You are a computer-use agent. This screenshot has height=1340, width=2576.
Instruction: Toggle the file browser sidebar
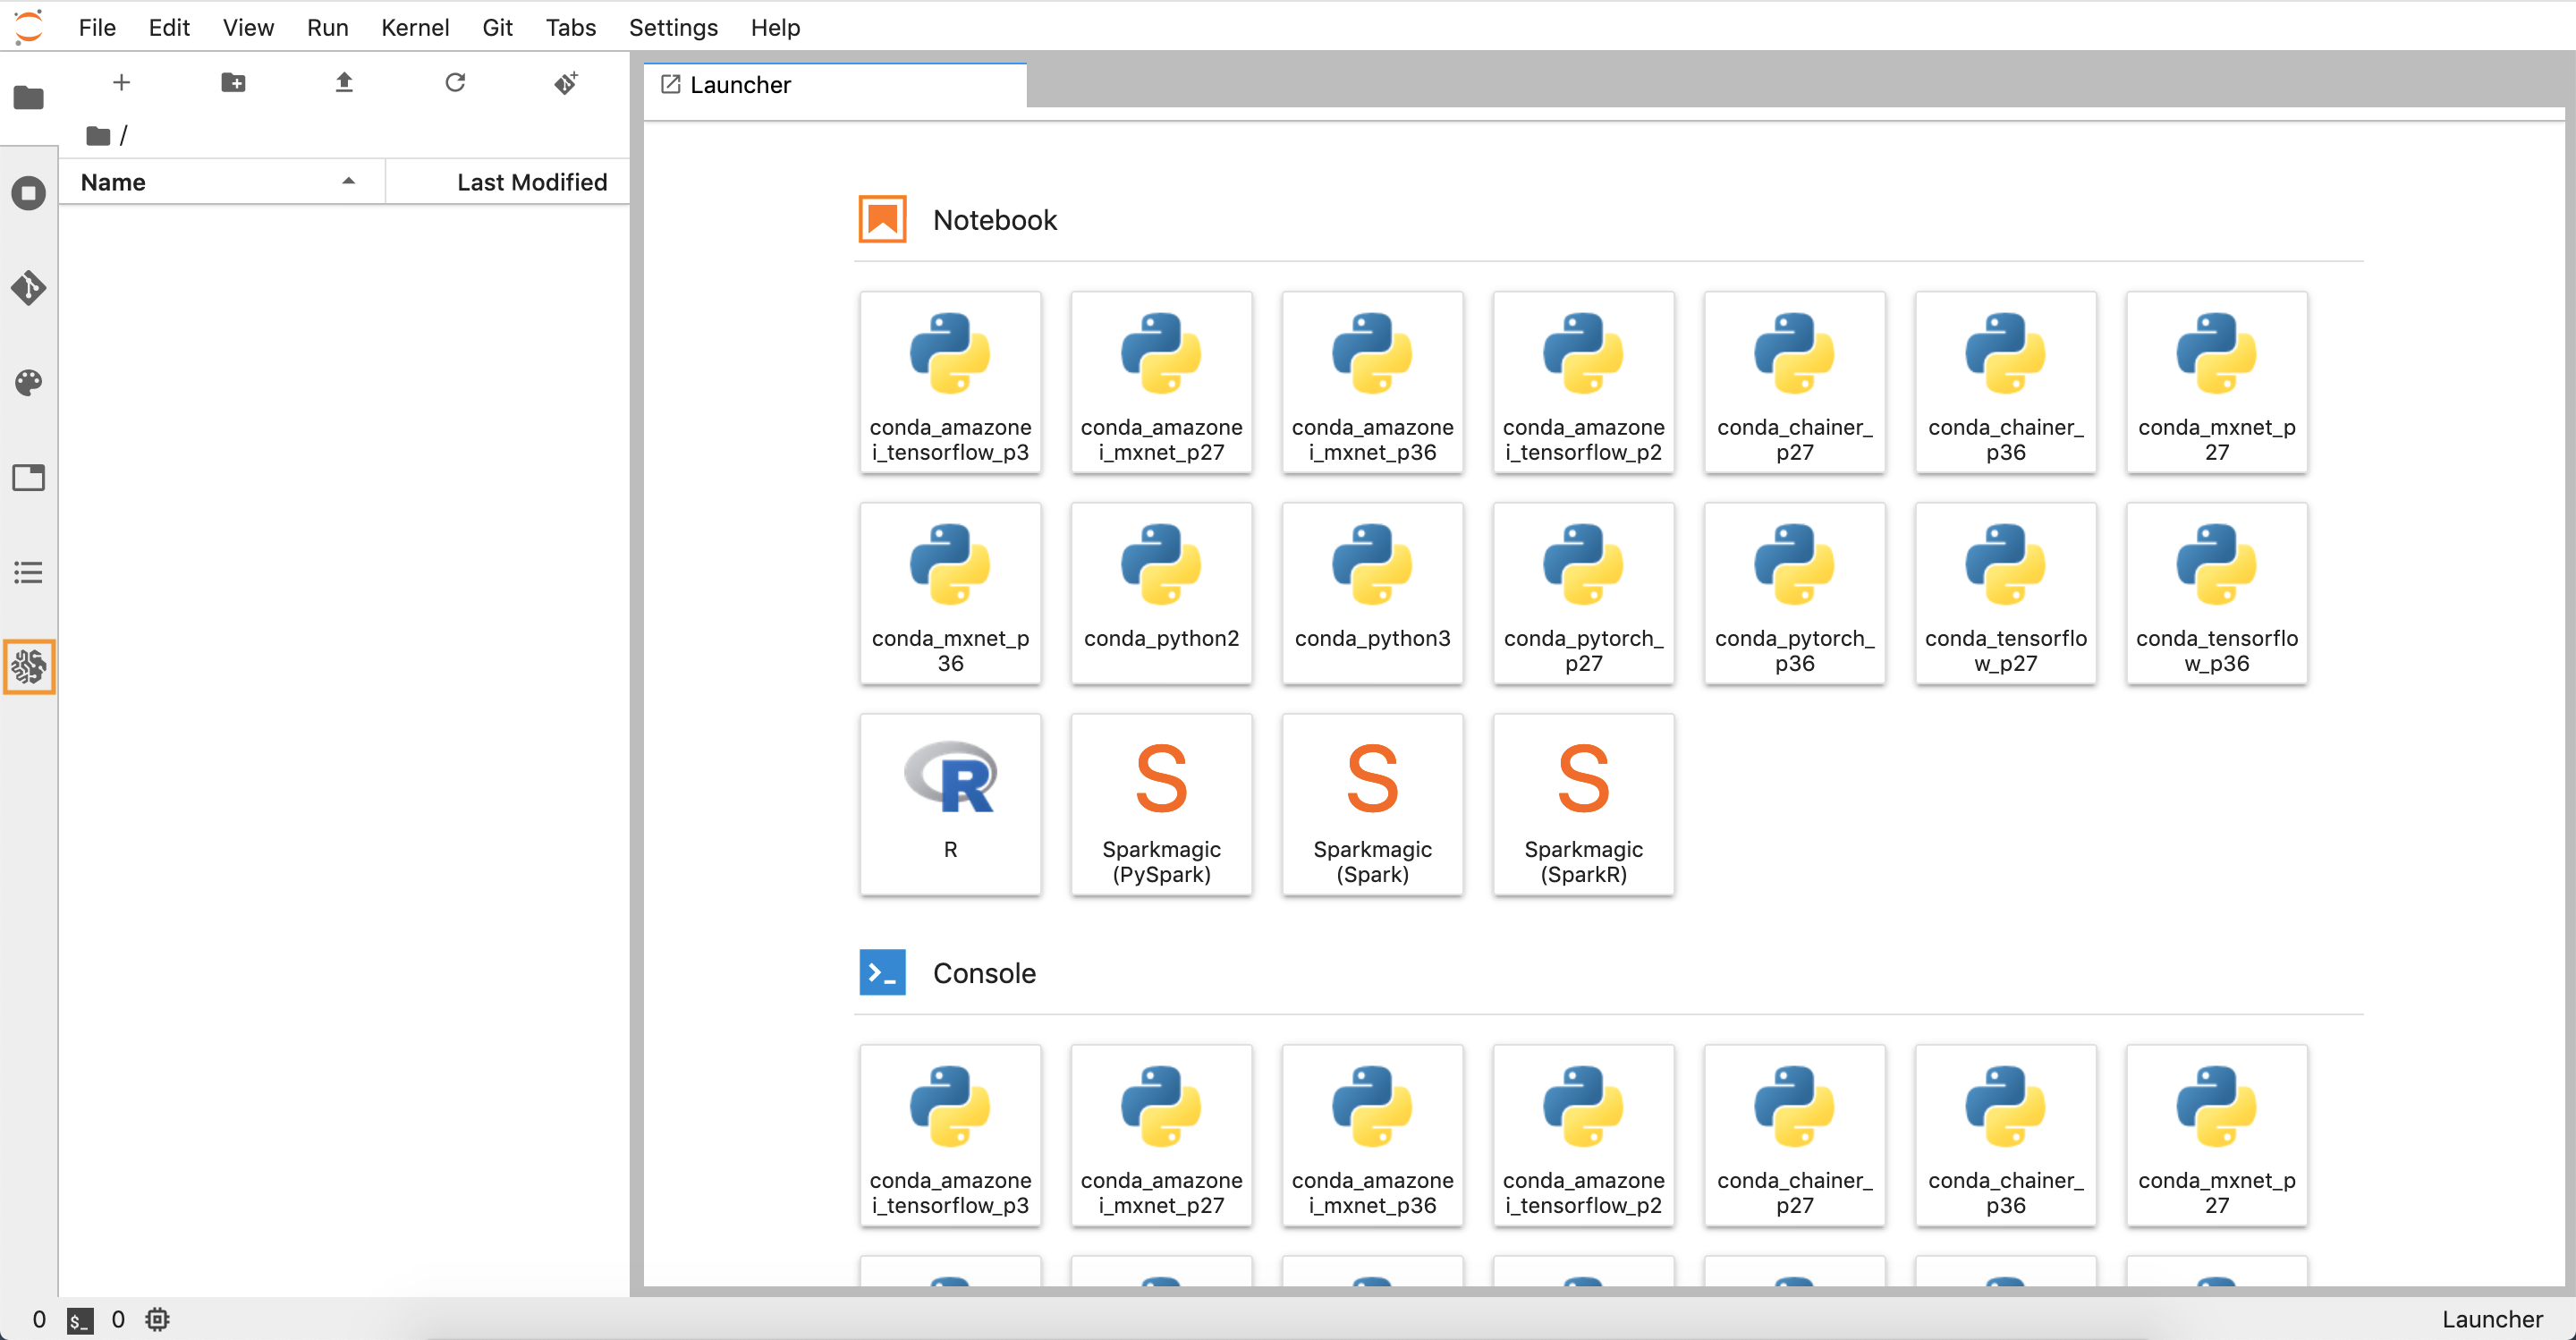click(x=29, y=98)
